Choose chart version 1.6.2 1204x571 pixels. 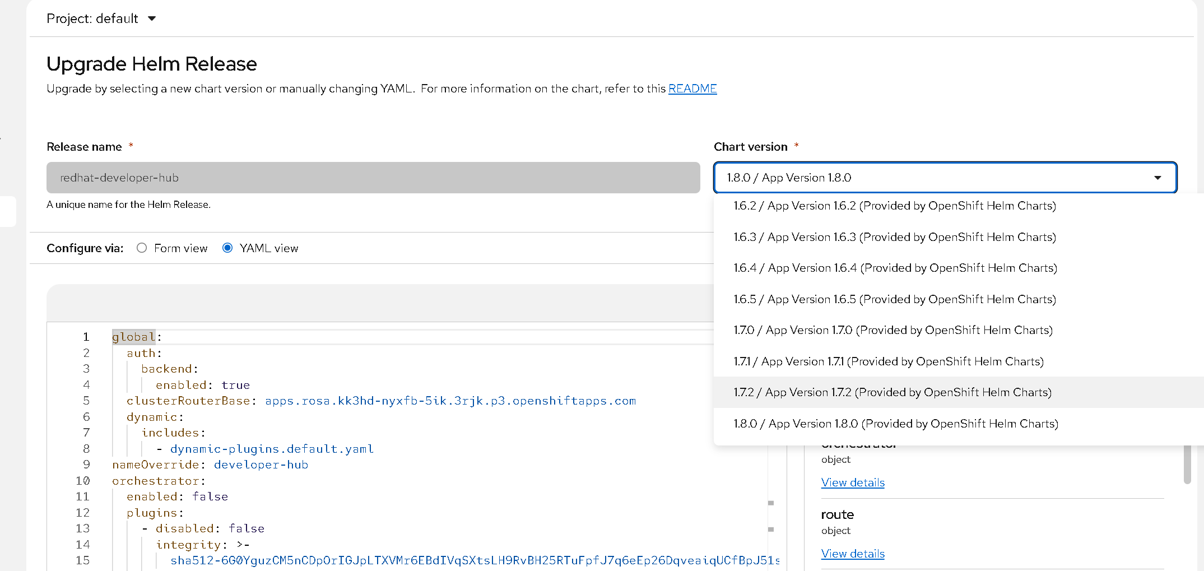click(894, 206)
